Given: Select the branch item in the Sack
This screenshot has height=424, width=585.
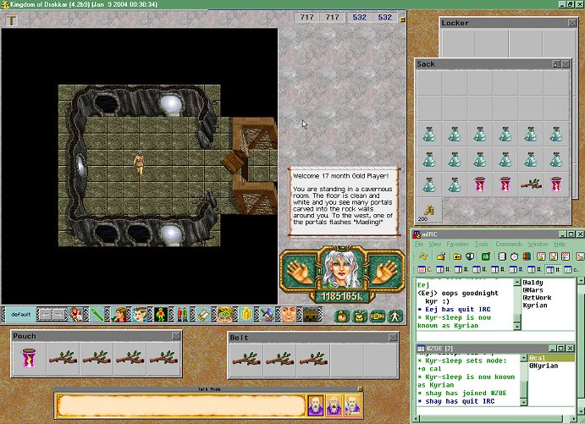Looking at the screenshot, I should tap(531, 184).
